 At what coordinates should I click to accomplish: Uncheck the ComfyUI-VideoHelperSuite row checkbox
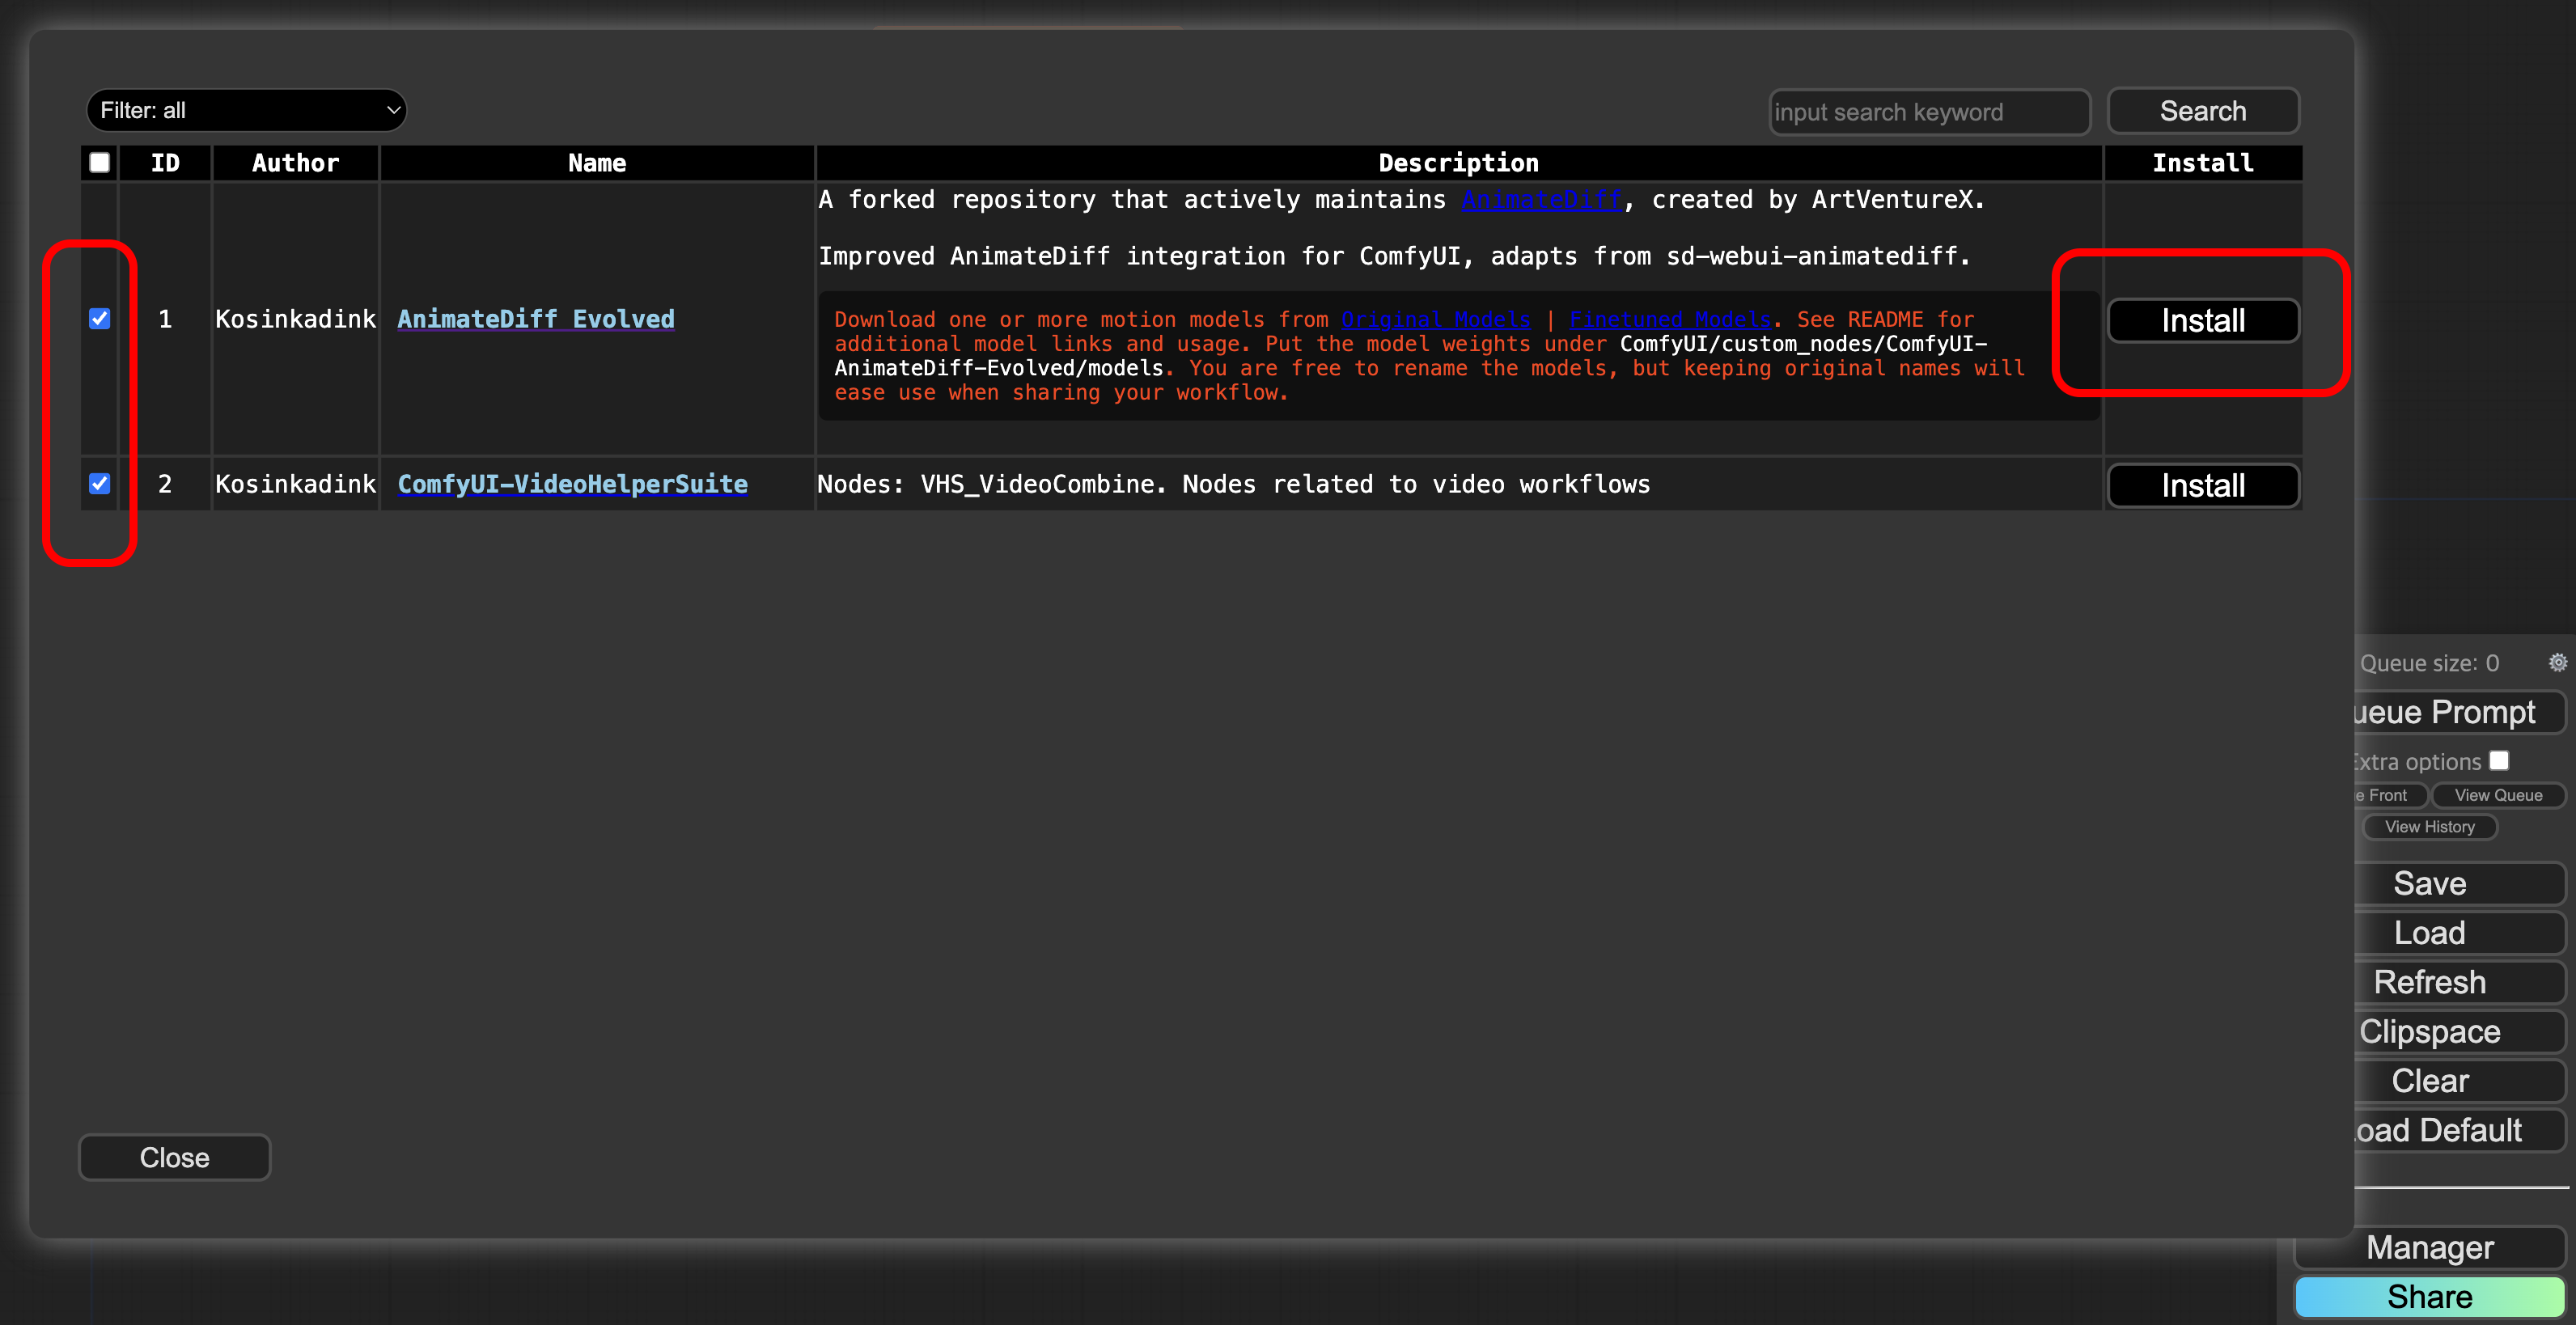click(99, 484)
